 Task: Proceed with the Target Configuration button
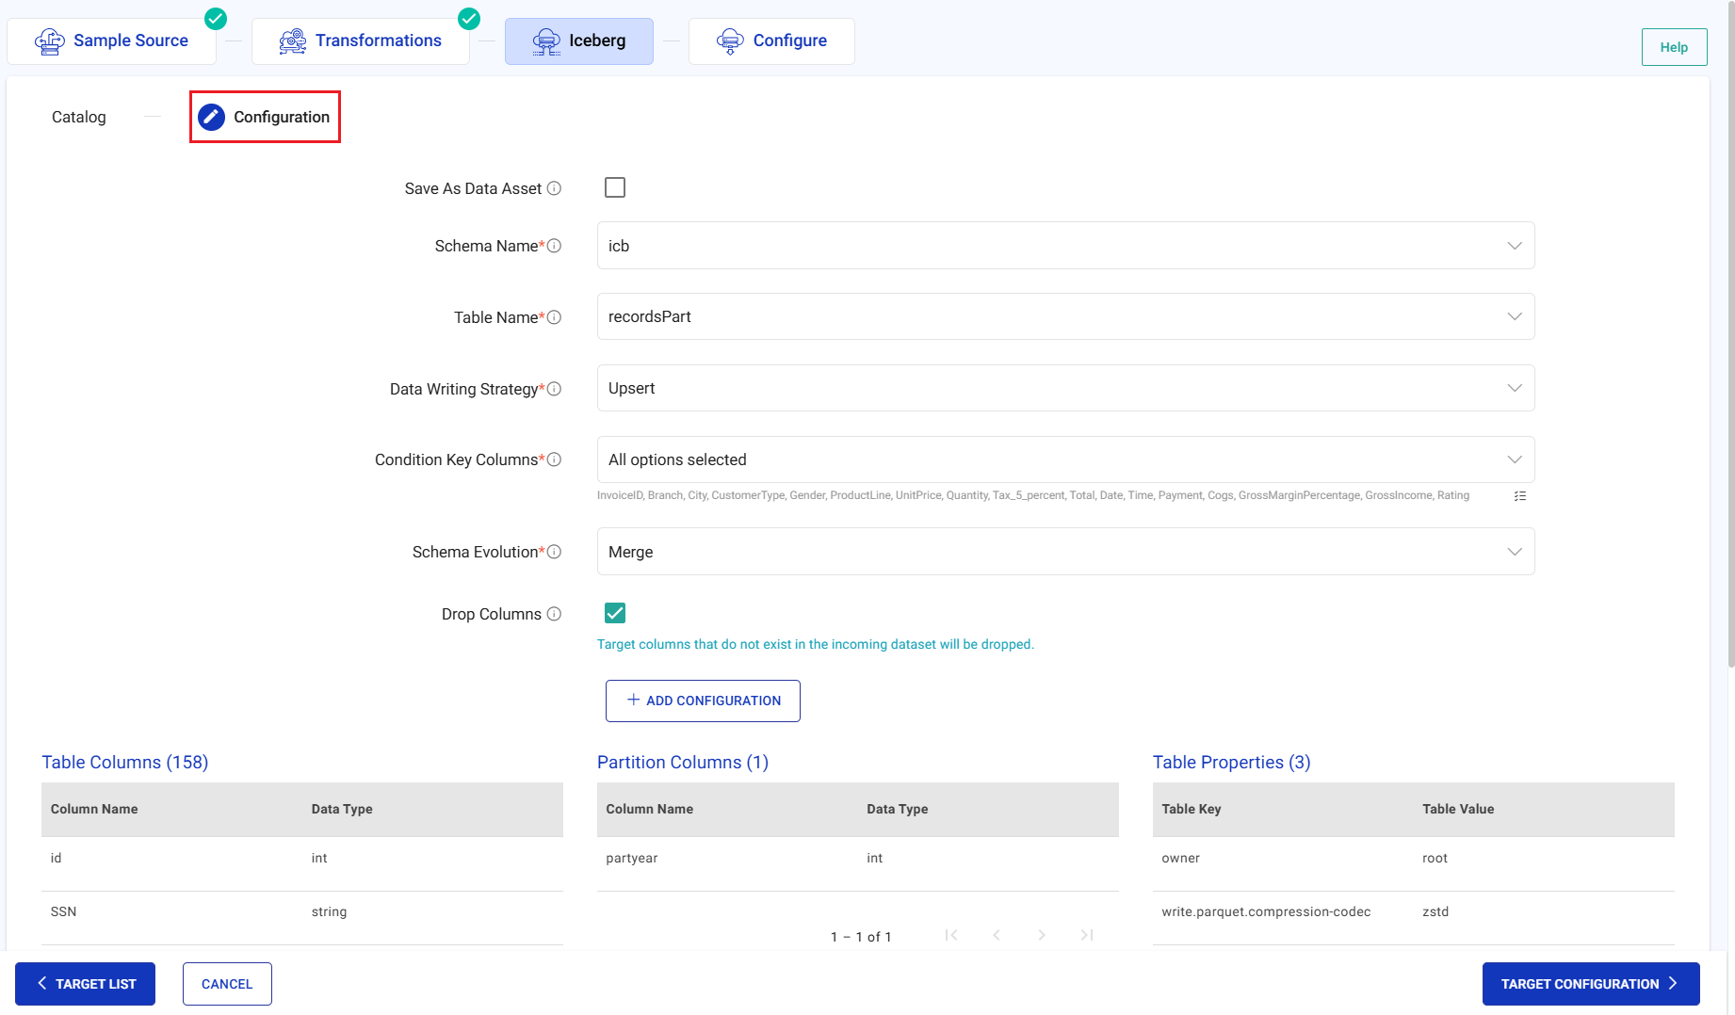(1590, 984)
